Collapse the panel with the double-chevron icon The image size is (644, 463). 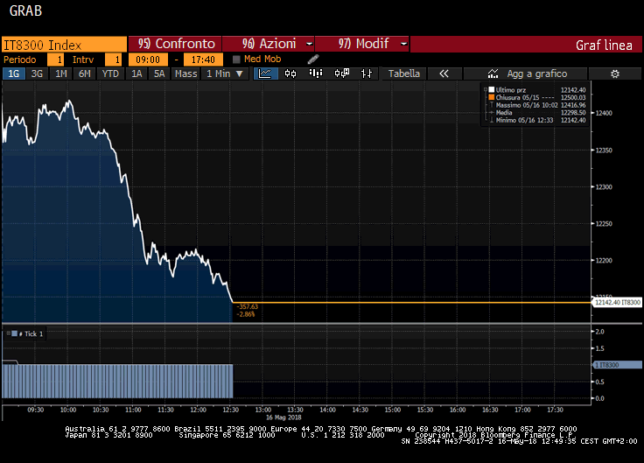444,74
